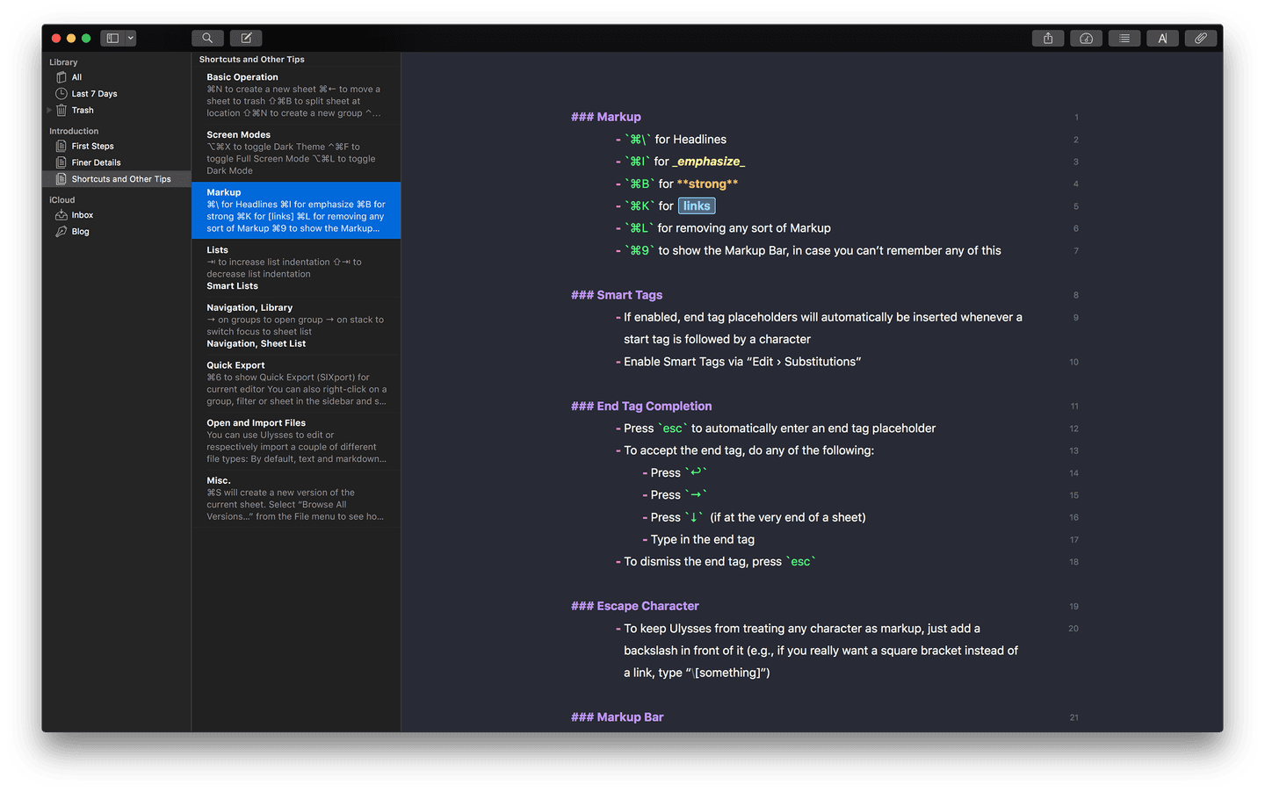Image resolution: width=1265 pixels, height=792 pixels.
Task: Click the green maximize traffic light
Action: 85,39
